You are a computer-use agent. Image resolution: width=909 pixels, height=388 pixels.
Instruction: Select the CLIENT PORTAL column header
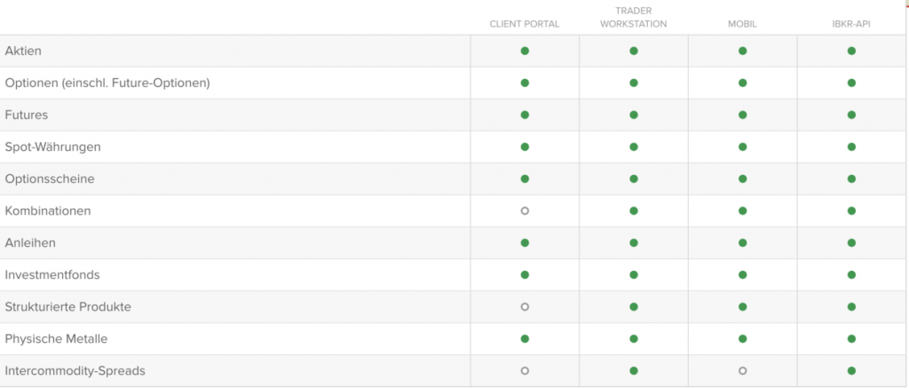525,24
